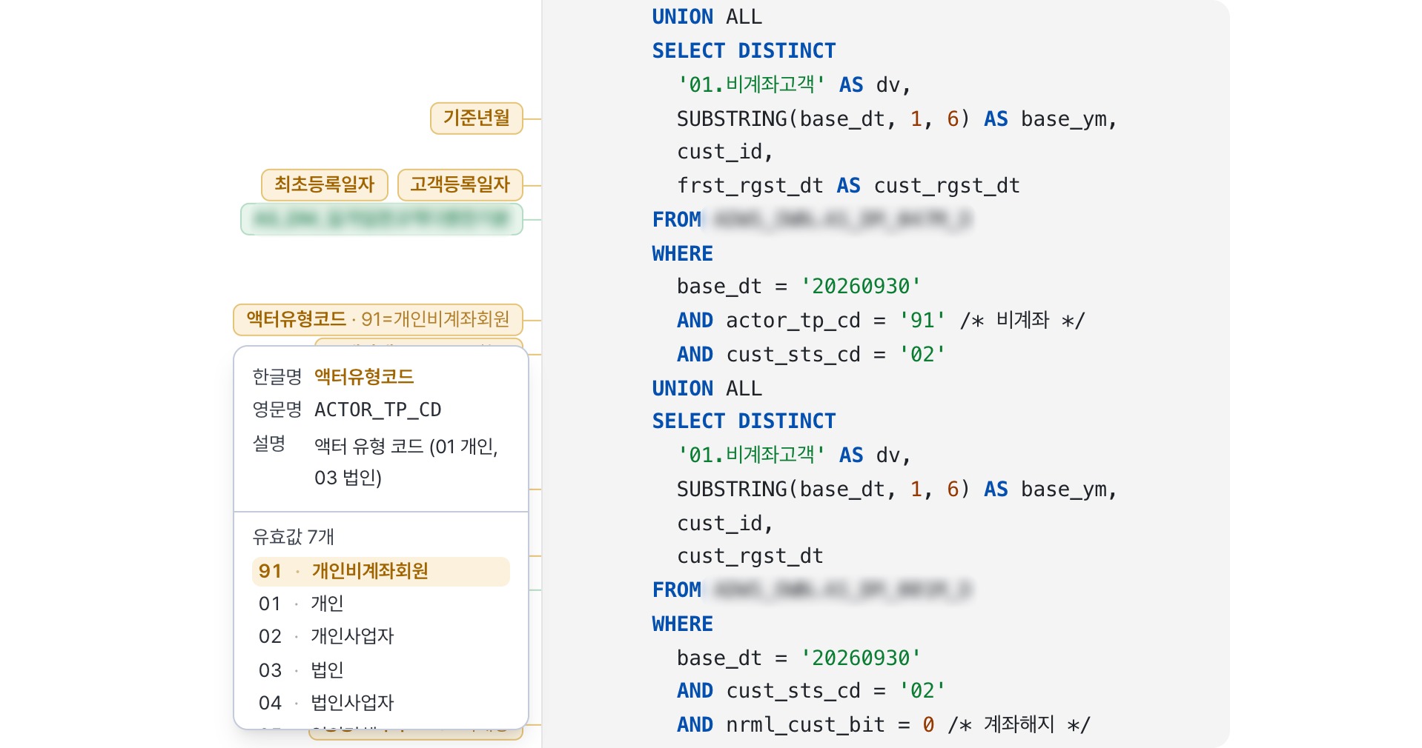Click the frst_rgst_dt AS cust_rgst_dt line
The height and width of the screenshot is (748, 1422).
pyautogui.click(x=848, y=186)
